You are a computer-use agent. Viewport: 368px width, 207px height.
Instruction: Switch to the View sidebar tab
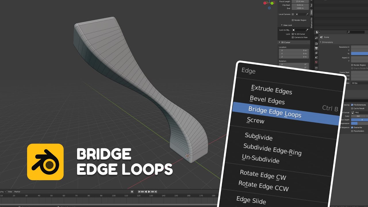[311, 12]
